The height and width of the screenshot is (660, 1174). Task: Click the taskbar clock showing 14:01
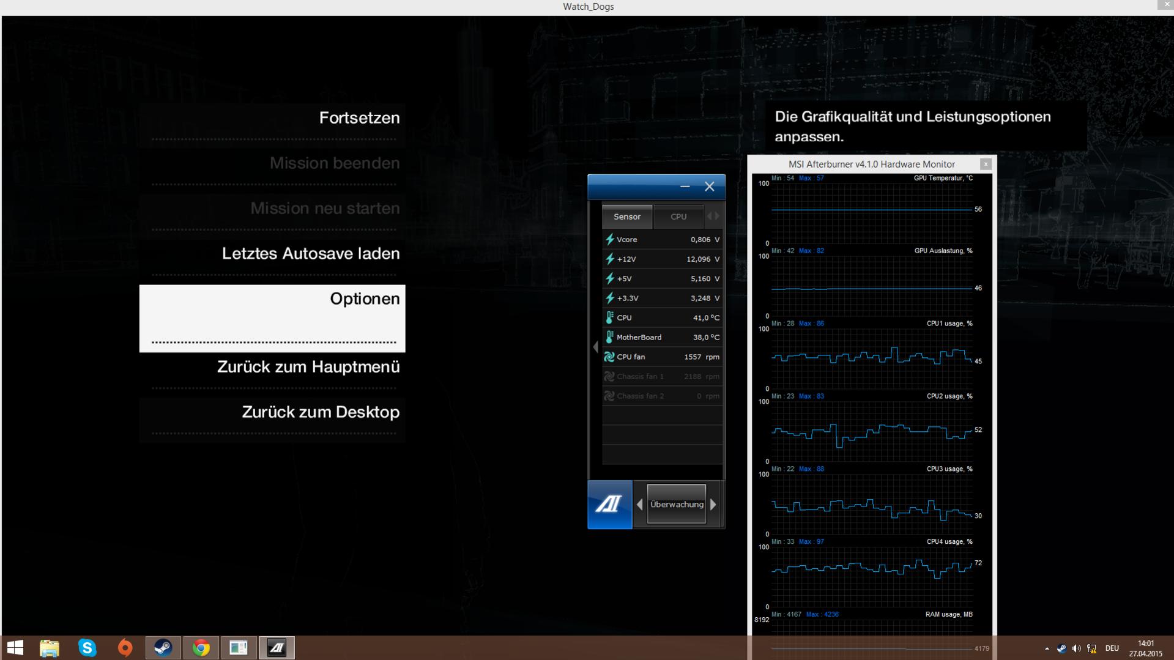click(x=1146, y=648)
